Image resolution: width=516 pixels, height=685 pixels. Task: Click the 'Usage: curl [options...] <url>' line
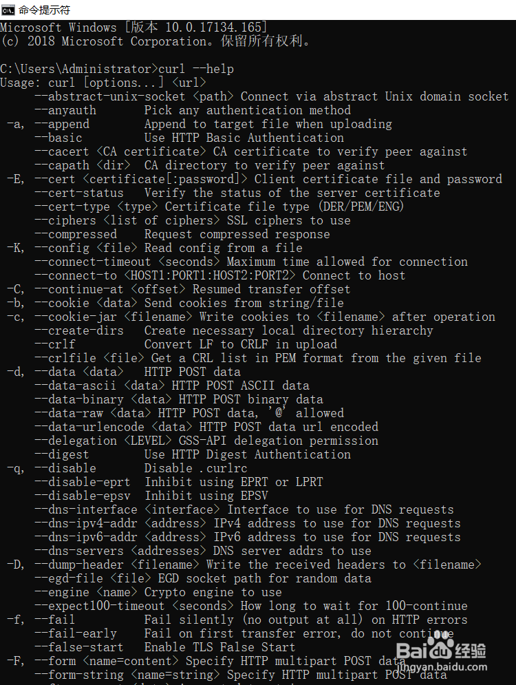click(103, 83)
